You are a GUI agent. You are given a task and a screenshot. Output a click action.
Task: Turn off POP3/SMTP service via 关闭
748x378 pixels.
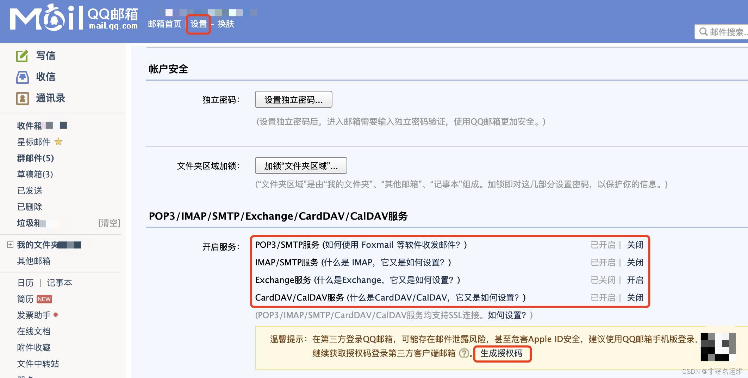pyautogui.click(x=635, y=245)
